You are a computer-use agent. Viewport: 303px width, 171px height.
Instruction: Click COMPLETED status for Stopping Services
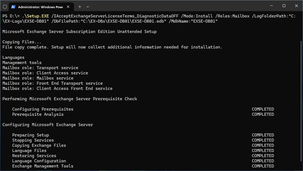pyautogui.click(x=263, y=140)
